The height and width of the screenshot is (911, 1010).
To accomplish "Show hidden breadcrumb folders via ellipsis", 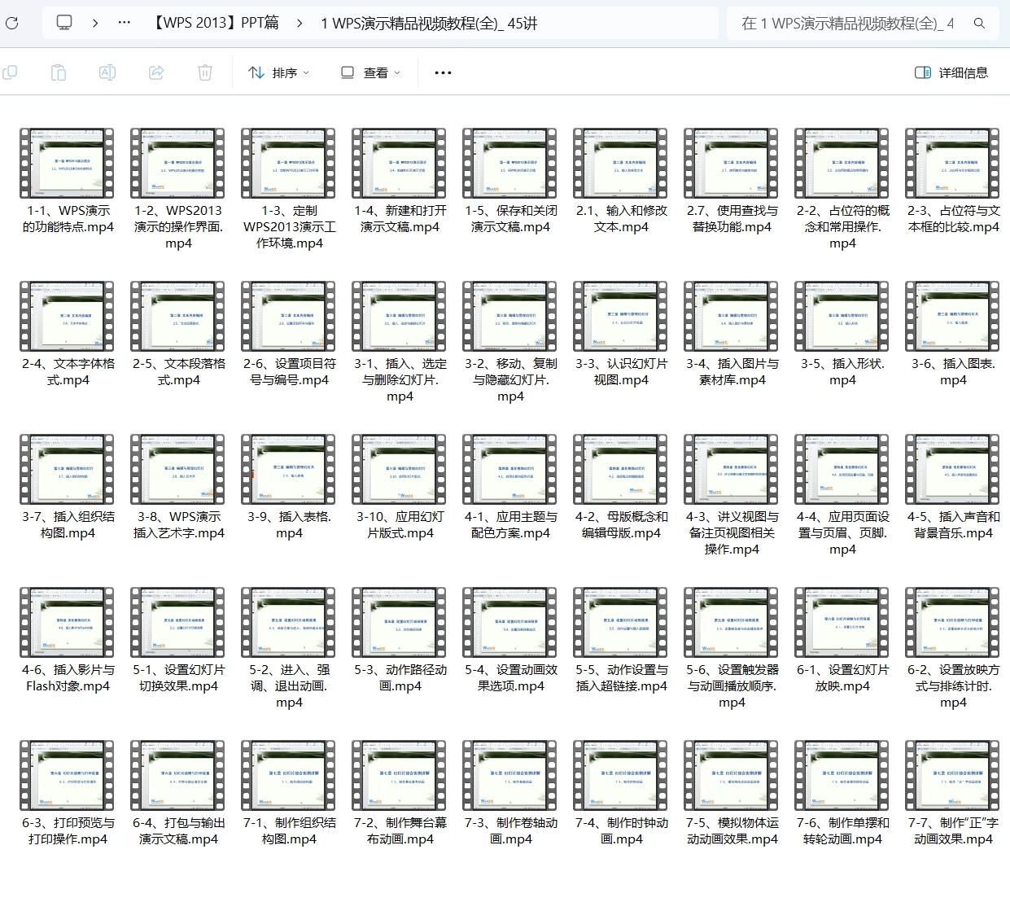I will [125, 23].
